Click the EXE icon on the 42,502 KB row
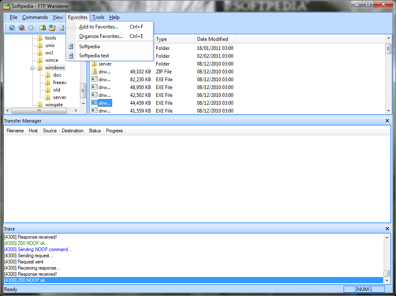The image size is (396, 296). (x=94, y=95)
